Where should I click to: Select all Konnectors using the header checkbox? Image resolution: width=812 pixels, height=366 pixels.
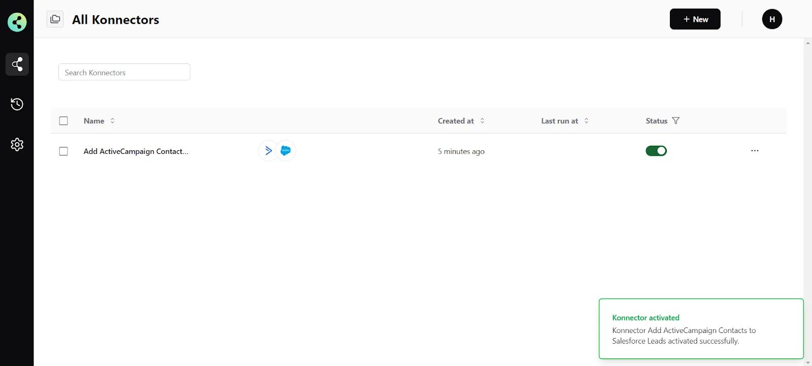pos(63,121)
